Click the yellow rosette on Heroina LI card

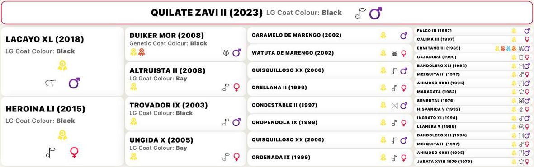tap(62, 135)
